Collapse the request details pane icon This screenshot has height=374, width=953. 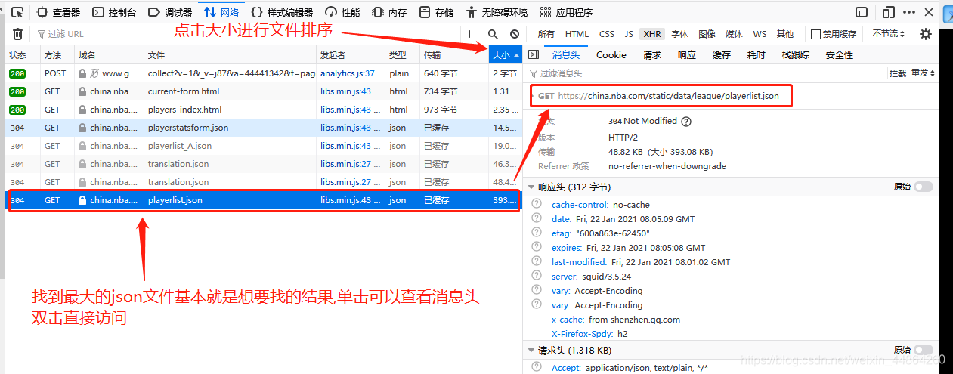(534, 54)
